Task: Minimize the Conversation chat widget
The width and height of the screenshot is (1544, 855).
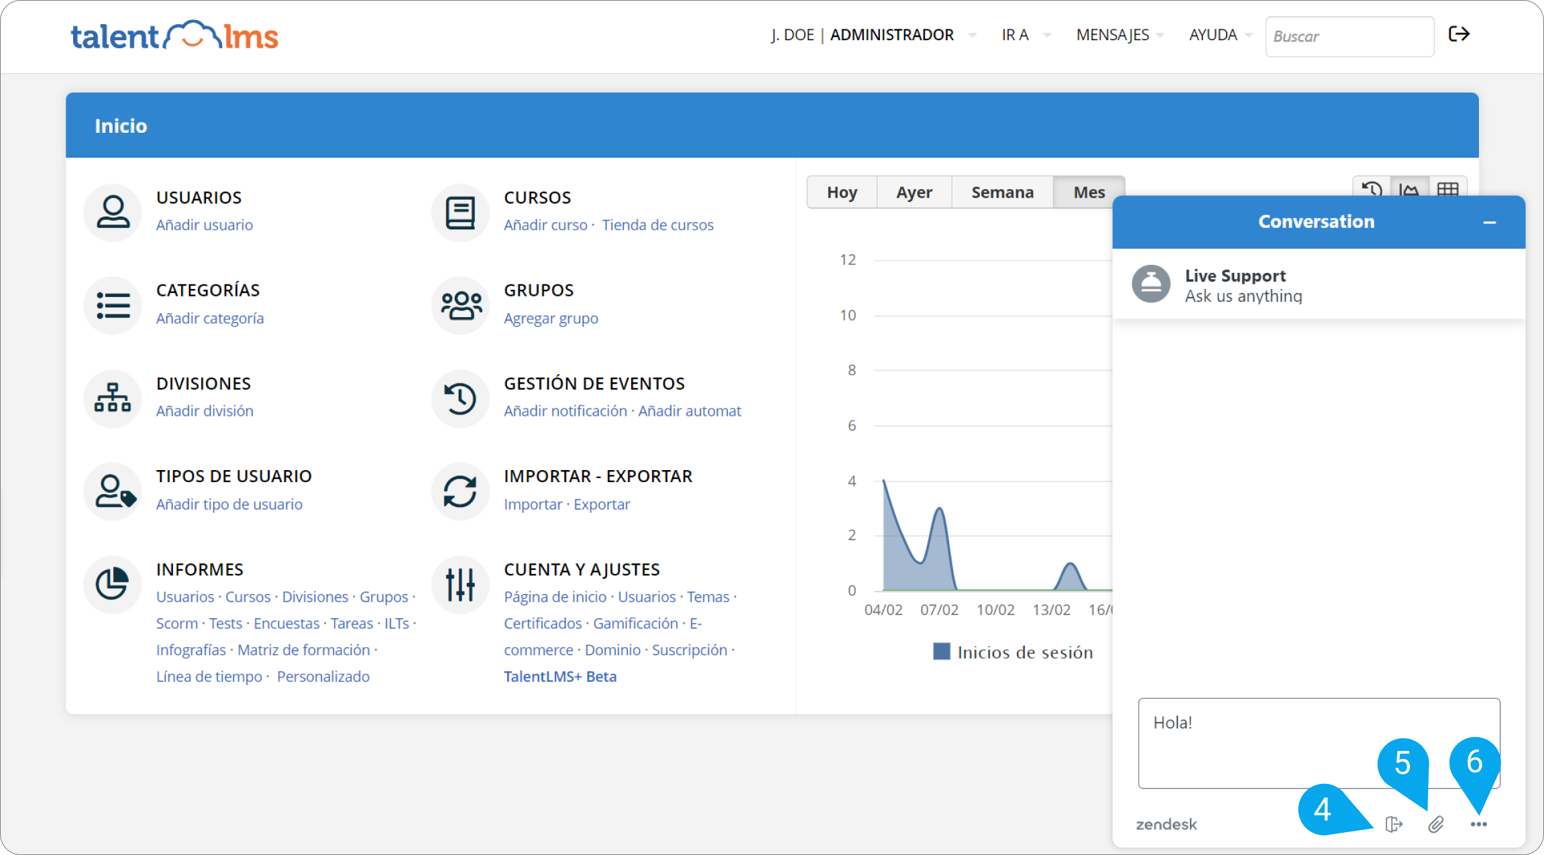Action: coord(1490,222)
